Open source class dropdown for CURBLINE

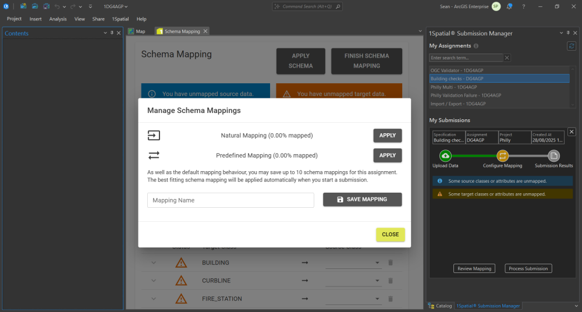(x=353, y=281)
